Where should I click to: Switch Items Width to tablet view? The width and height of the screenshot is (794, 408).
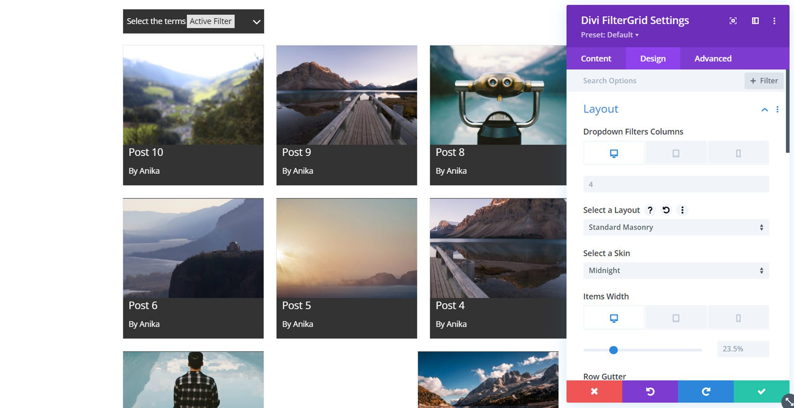[676, 317]
